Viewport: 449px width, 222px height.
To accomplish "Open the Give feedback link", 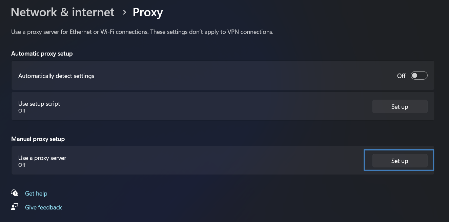I will [43, 207].
